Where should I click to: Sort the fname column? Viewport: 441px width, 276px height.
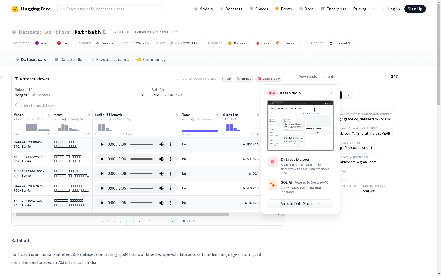click(x=49, y=115)
